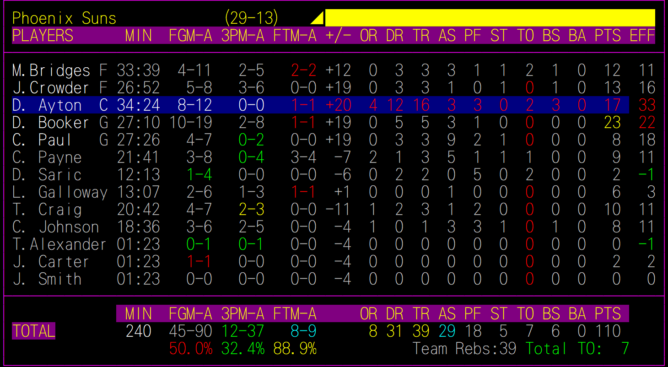Viewport: 668px width, 367px height.
Task: Click the 110 team points total
Action: coord(608,331)
